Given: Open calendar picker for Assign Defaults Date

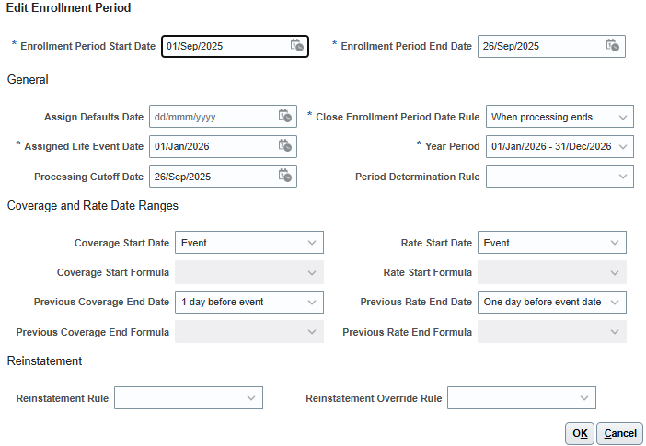Looking at the screenshot, I should (x=284, y=116).
